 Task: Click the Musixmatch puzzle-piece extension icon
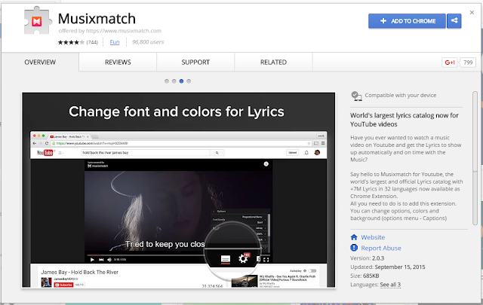37,20
